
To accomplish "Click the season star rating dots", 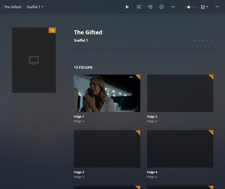I will tap(203, 40).
